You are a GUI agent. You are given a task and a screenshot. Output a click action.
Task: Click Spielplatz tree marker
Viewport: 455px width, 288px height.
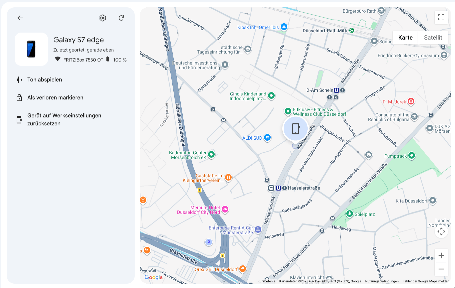point(349,214)
